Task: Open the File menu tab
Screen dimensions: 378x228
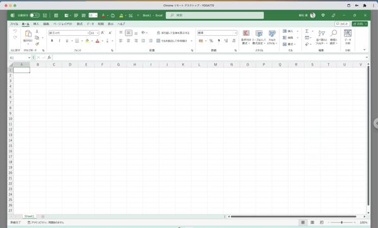Action: pos(14,24)
